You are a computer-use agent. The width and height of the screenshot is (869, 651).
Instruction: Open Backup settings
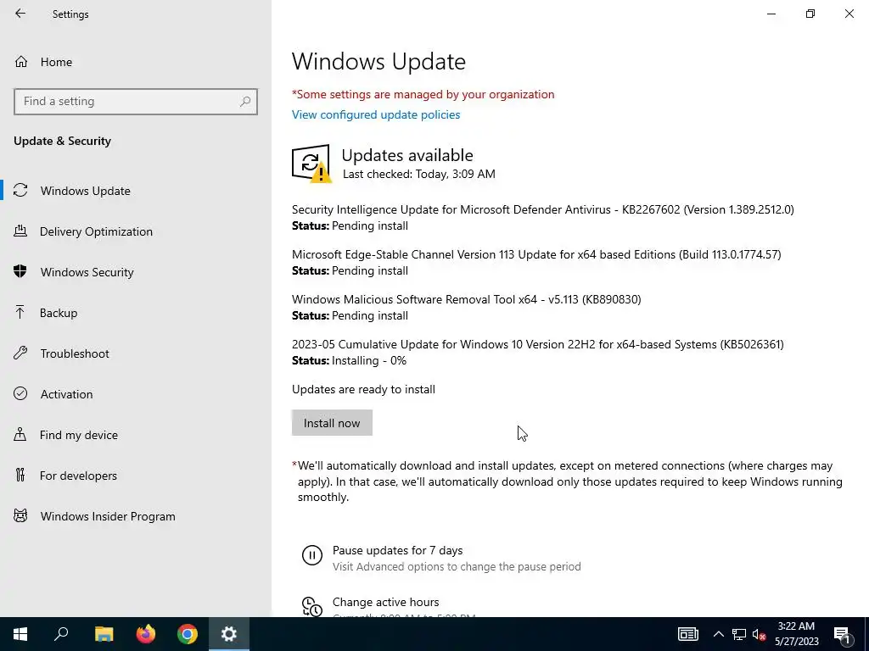[136, 313]
